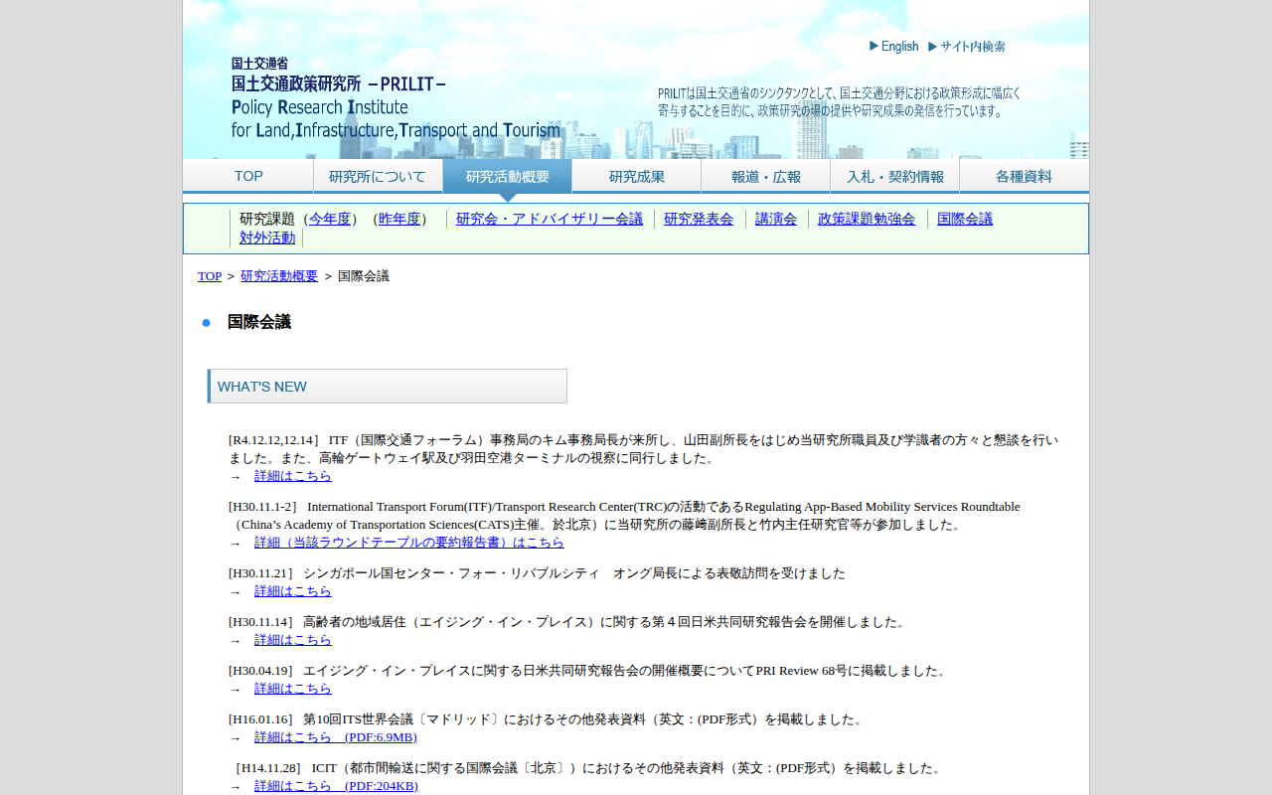Open the 研究所について tab

378,176
